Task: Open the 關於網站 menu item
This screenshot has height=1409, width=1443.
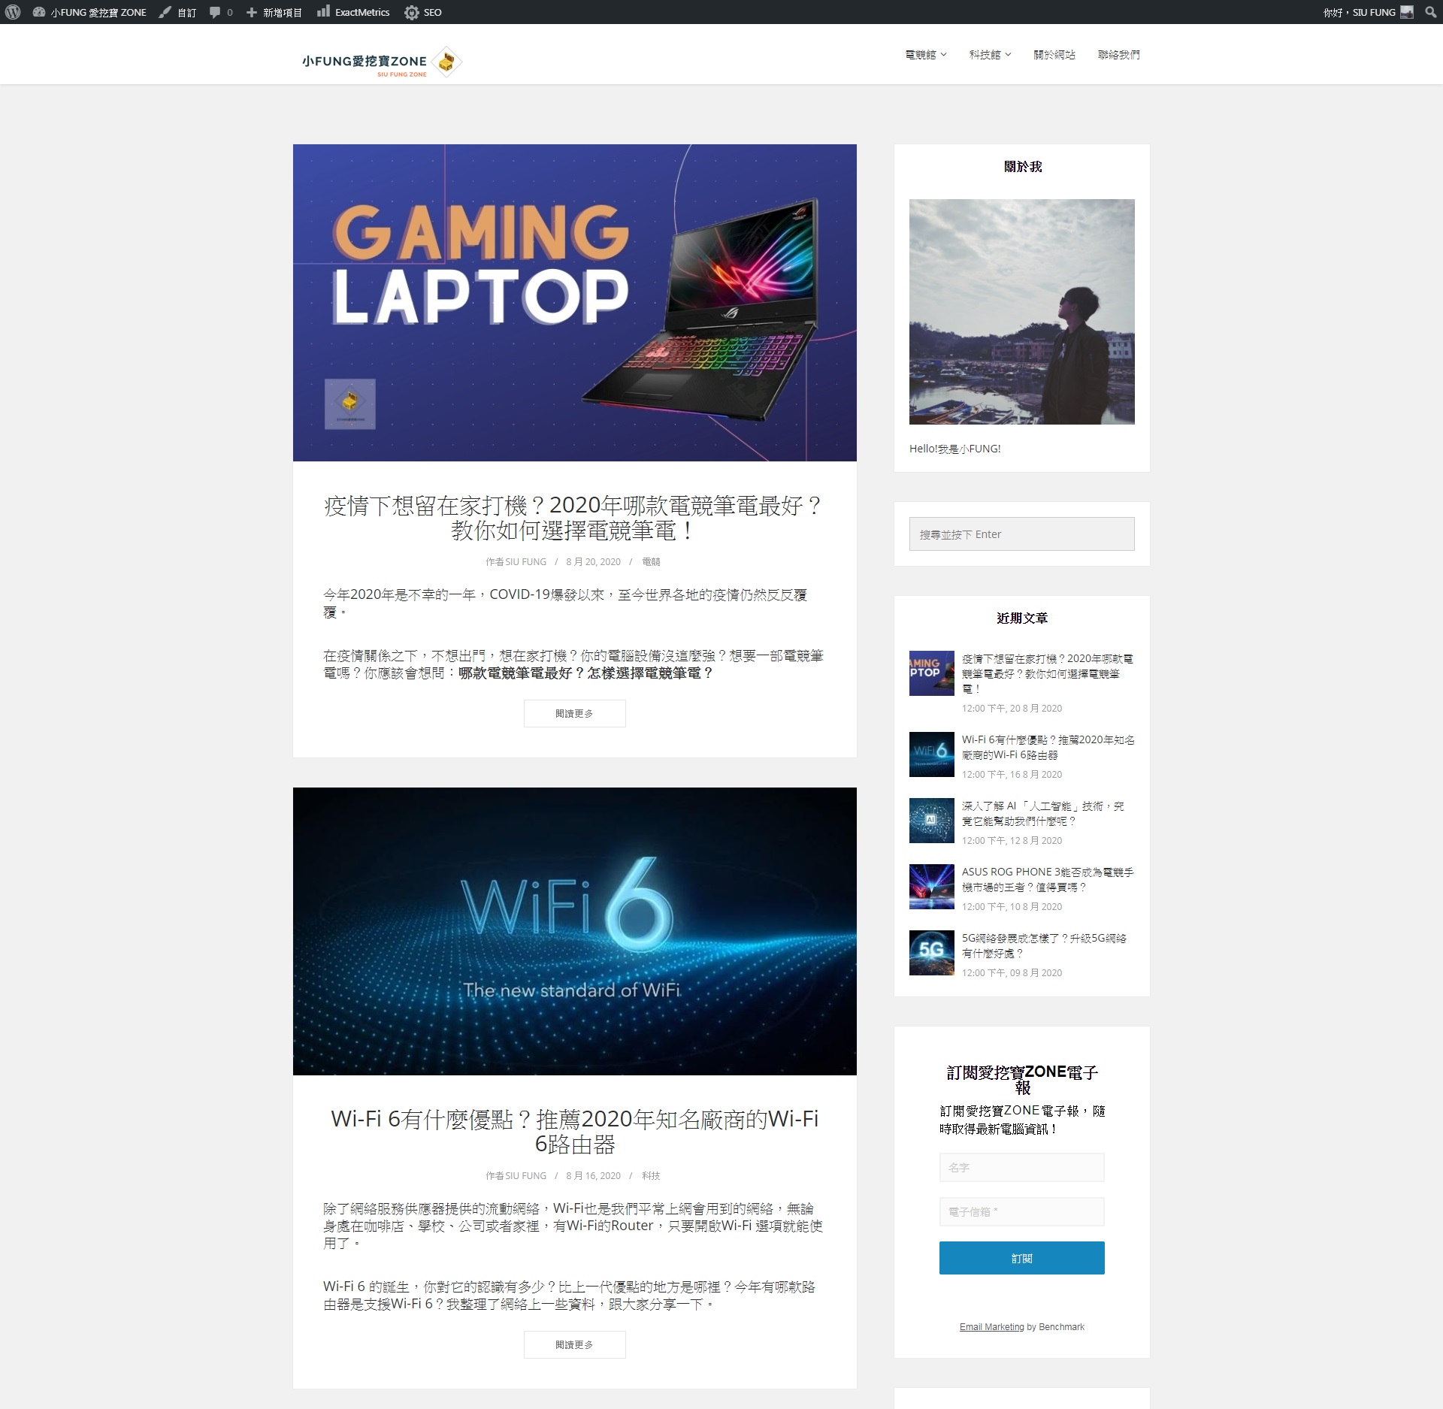Action: tap(1054, 55)
